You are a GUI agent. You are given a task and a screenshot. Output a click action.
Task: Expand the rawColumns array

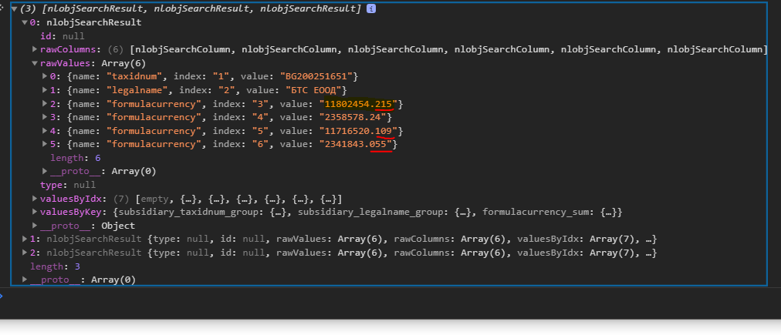[35, 49]
